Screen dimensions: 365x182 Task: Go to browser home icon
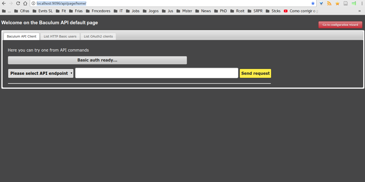(x=25, y=4)
